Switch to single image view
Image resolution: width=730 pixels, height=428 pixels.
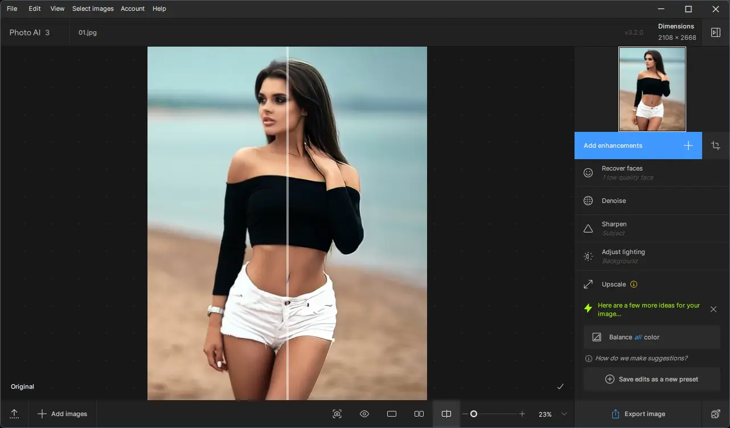pyautogui.click(x=392, y=414)
